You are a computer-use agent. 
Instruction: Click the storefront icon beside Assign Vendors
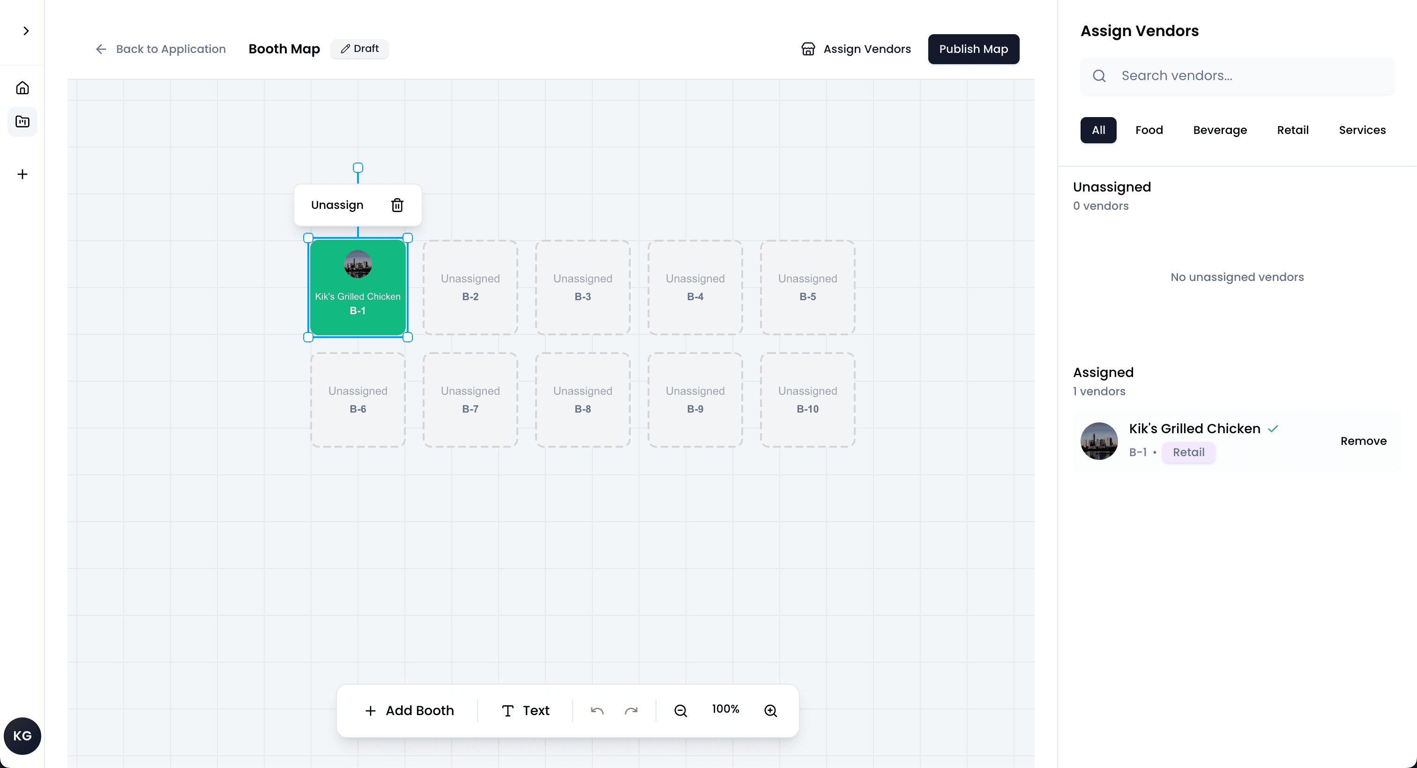[x=808, y=49]
